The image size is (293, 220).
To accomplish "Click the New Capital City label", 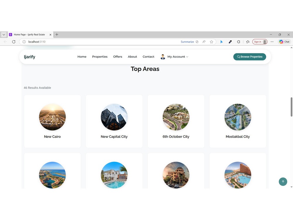I will click(x=114, y=137).
